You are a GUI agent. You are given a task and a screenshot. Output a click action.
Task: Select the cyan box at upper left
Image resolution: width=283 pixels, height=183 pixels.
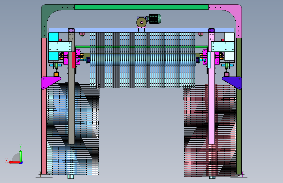[54, 37]
